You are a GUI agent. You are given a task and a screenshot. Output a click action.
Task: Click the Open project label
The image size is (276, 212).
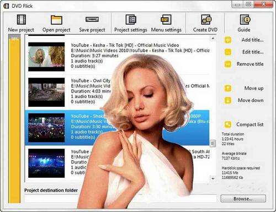(56, 30)
